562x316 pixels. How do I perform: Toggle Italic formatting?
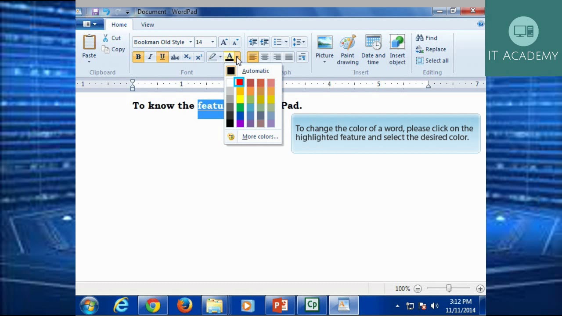coord(150,57)
